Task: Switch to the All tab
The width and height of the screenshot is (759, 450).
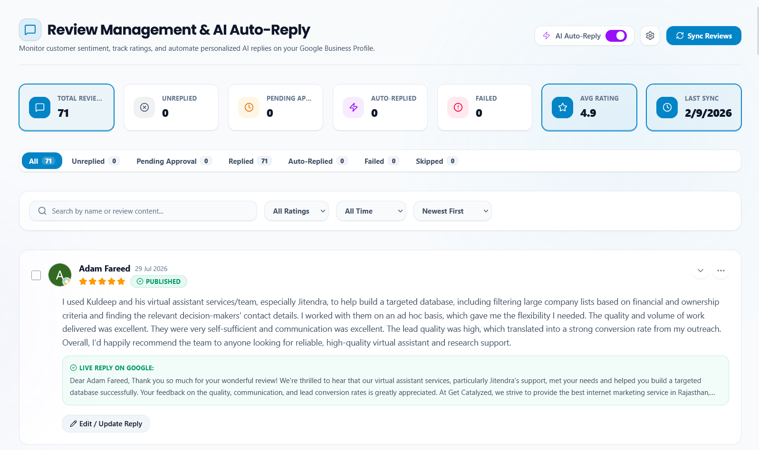Action: (42, 161)
